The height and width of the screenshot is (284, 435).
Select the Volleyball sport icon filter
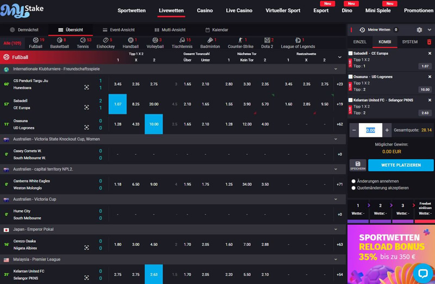(155, 43)
